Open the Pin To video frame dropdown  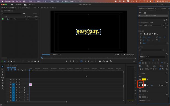[x=152, y=25]
